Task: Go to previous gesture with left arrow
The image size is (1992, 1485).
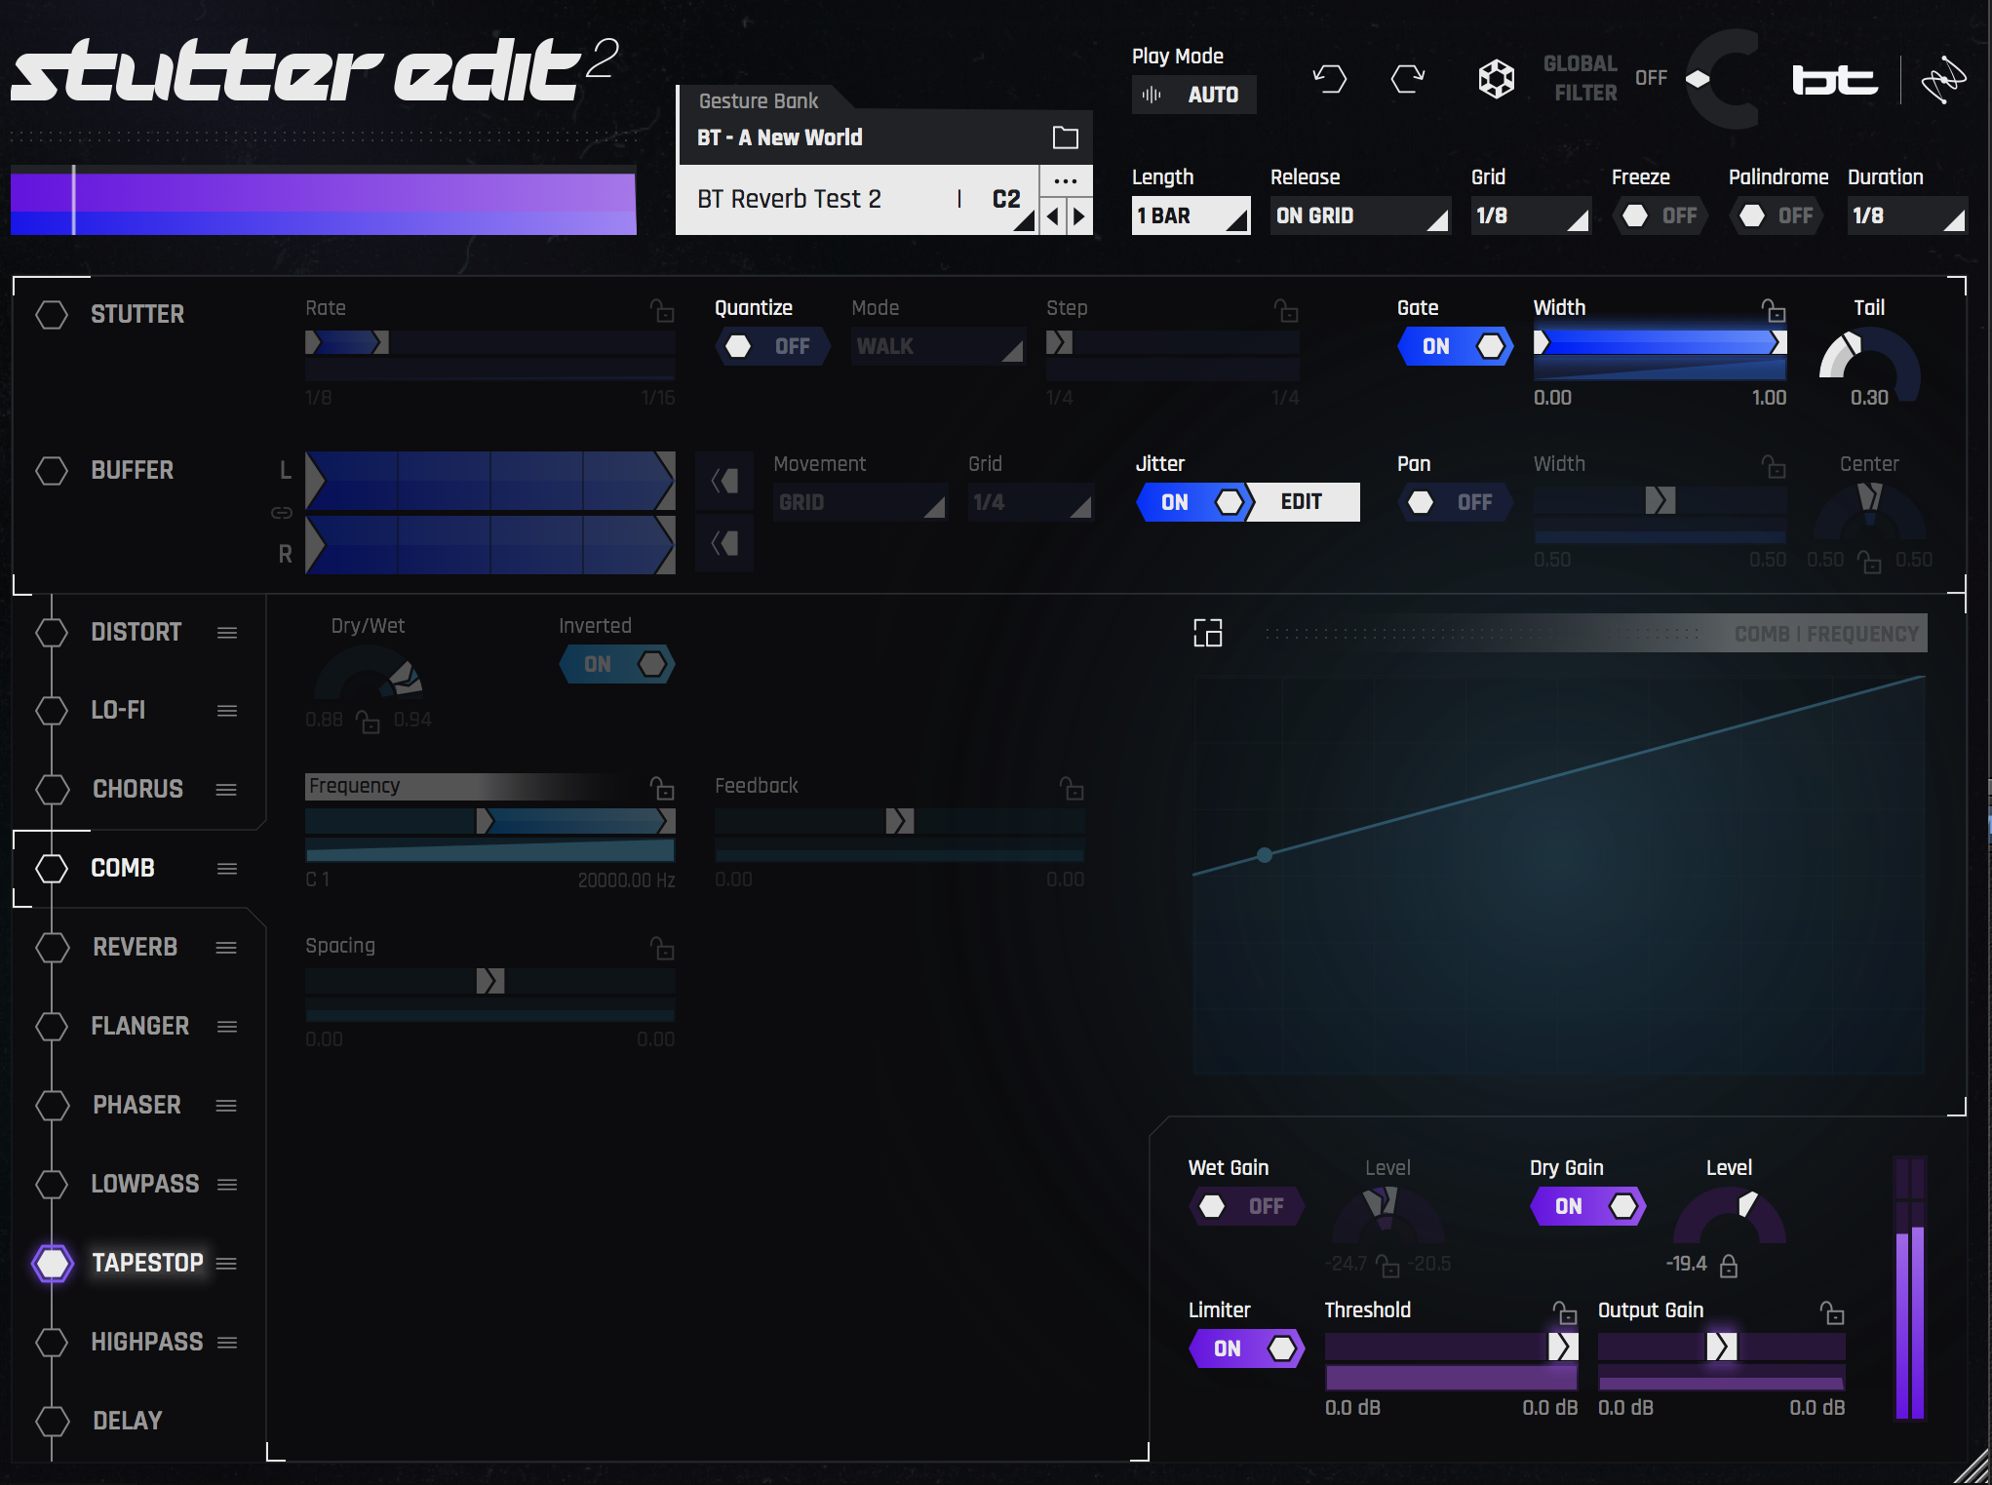Action: [x=1053, y=216]
